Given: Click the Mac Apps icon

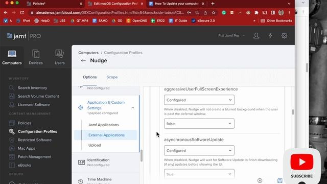Looking at the screenshot, I should pos(12,148).
